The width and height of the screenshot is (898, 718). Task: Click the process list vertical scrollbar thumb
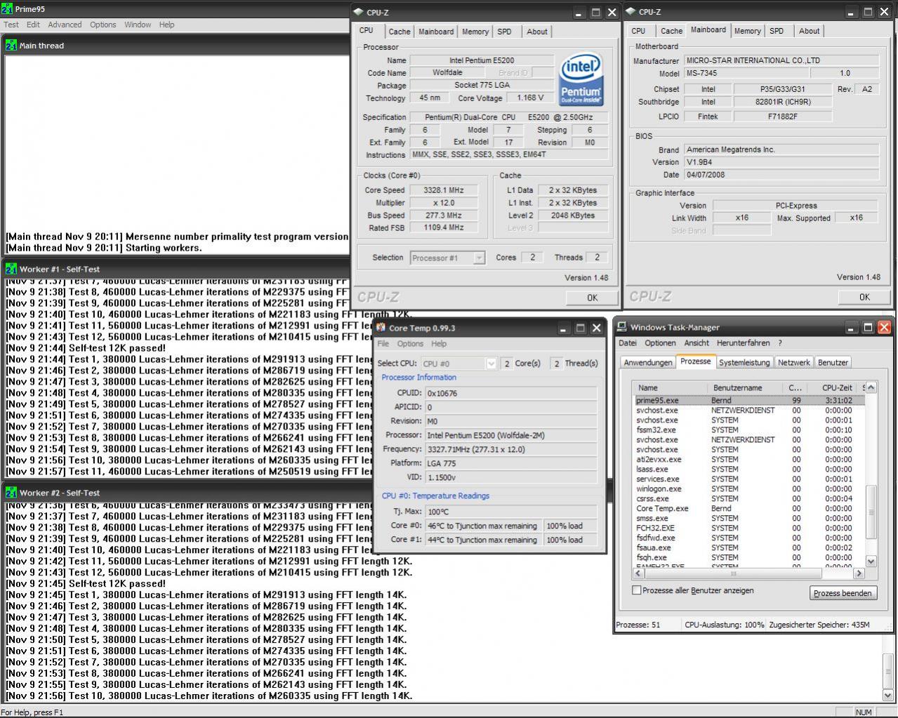tap(871, 512)
